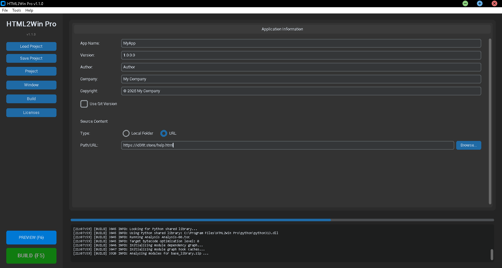Click the App Name input field
502x268 pixels.
(301, 43)
